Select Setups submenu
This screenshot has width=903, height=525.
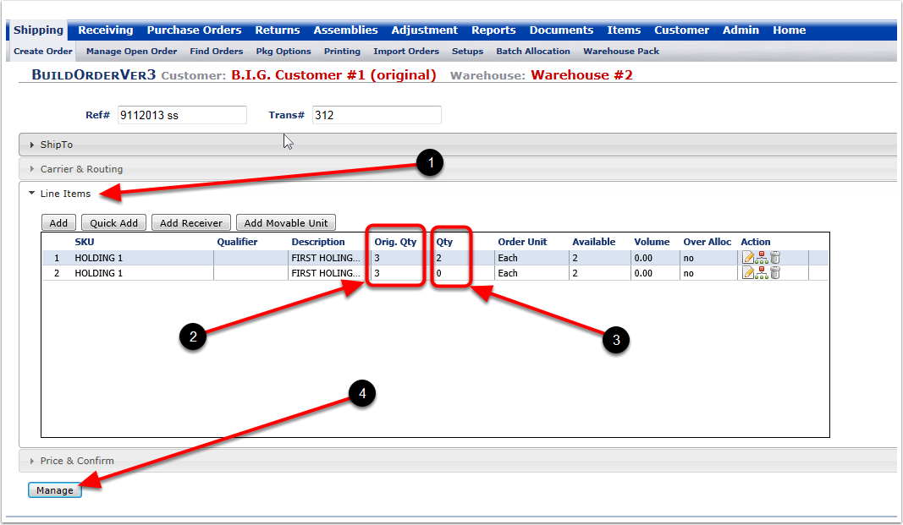point(468,52)
